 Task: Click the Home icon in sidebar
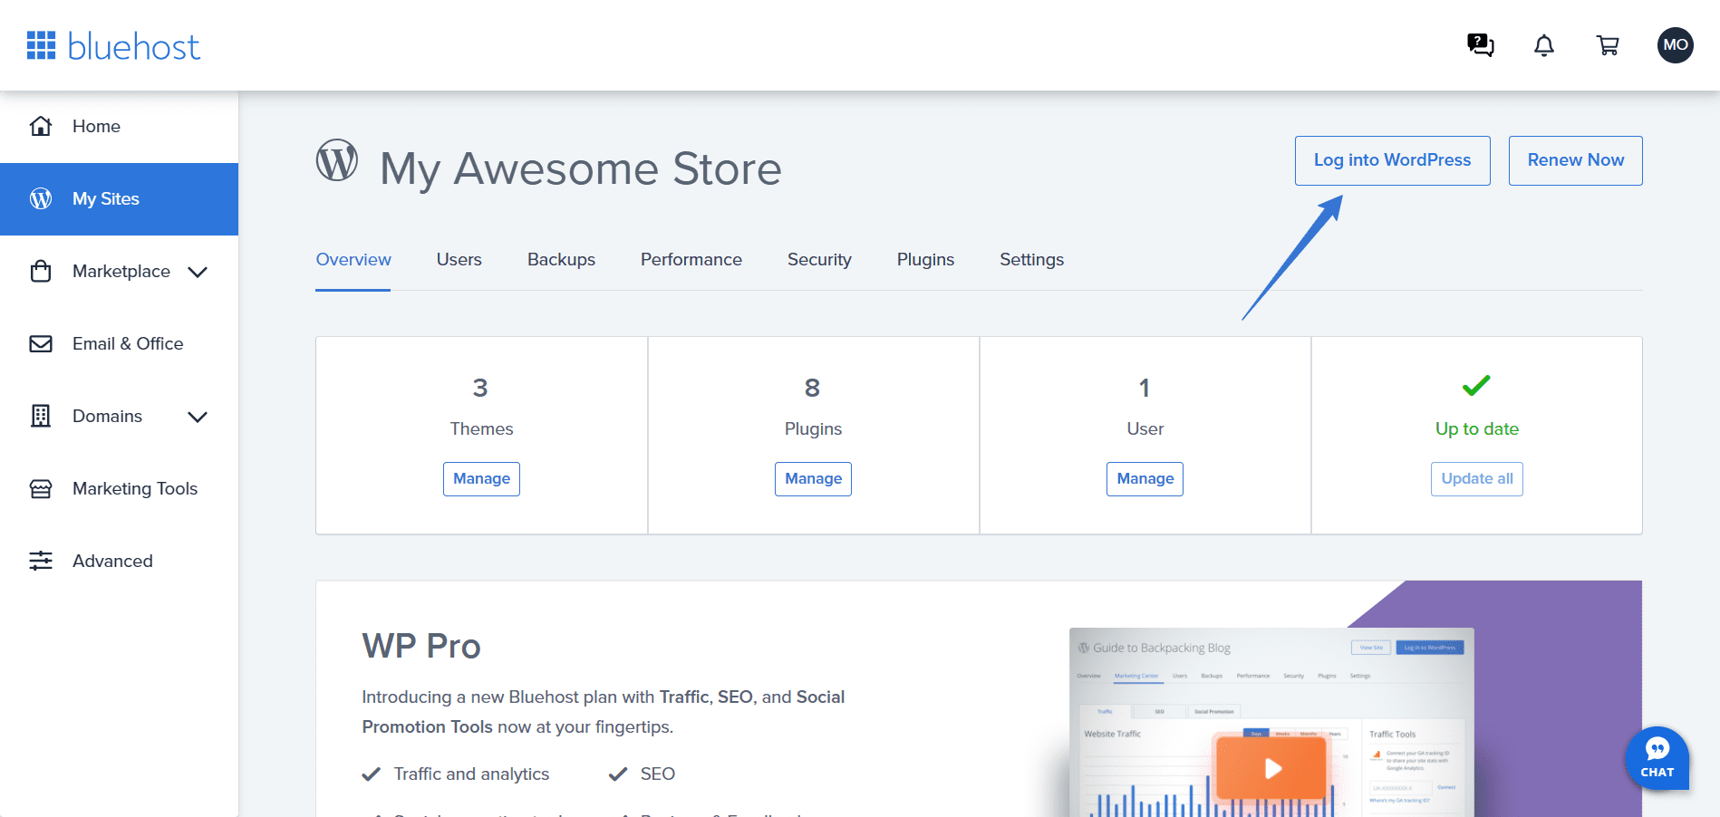[x=41, y=126]
